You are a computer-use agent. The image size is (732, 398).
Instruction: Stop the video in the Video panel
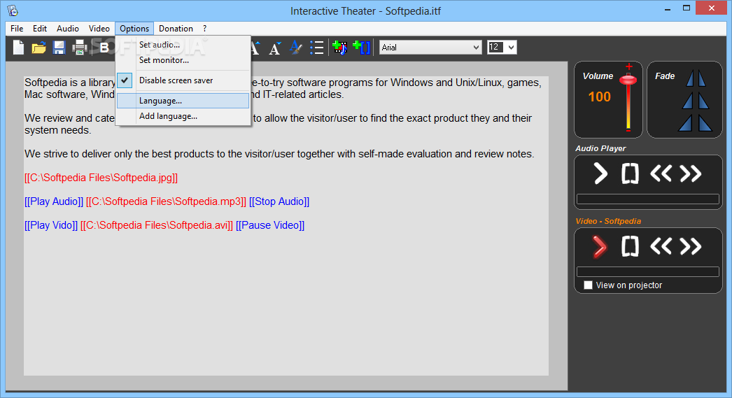pyautogui.click(x=630, y=246)
